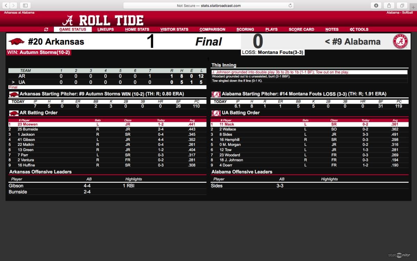Switch to the Lineups tab
The width and height of the screenshot is (417, 261).
pos(106,30)
